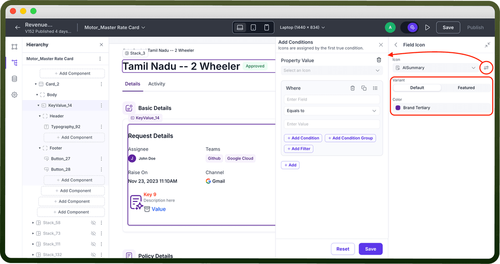Delete the Where condition block
Image resolution: width=500 pixels, height=264 pixels.
pos(353,88)
